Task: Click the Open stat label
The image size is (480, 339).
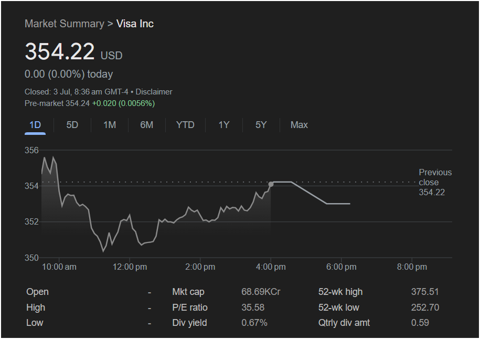Action: 37,292
